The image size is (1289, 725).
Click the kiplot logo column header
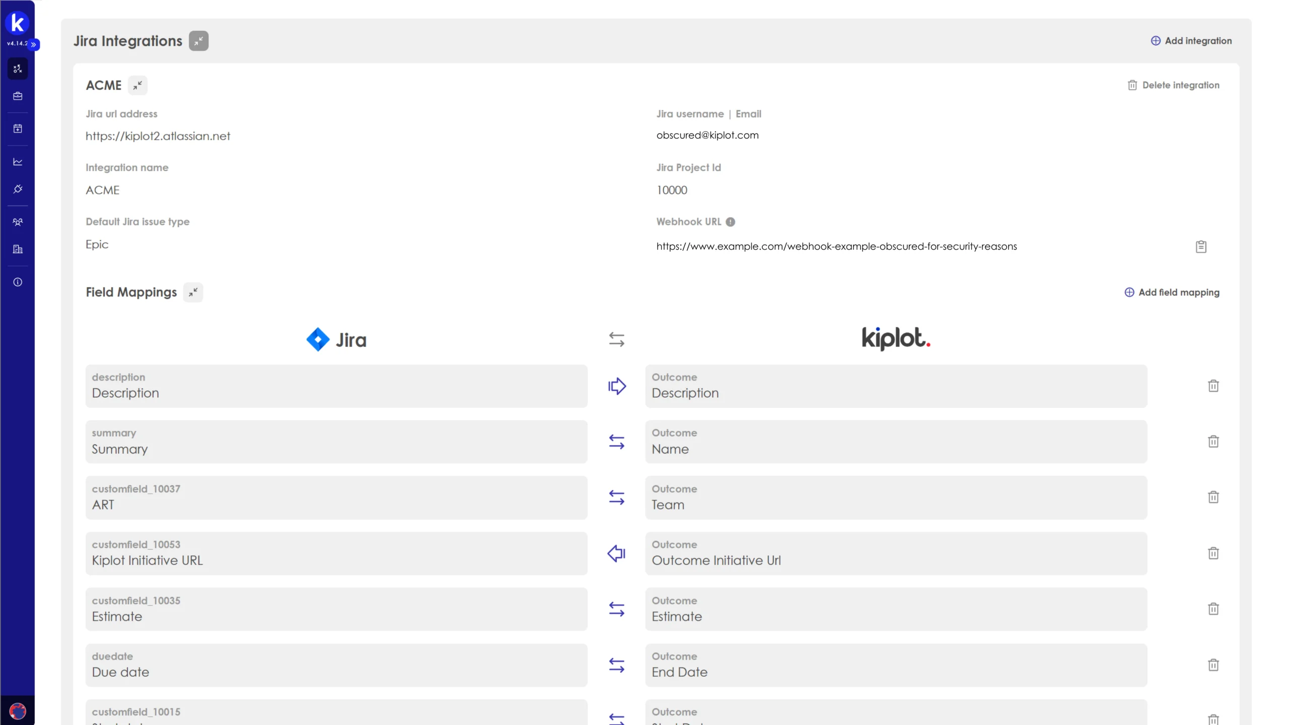click(x=896, y=338)
